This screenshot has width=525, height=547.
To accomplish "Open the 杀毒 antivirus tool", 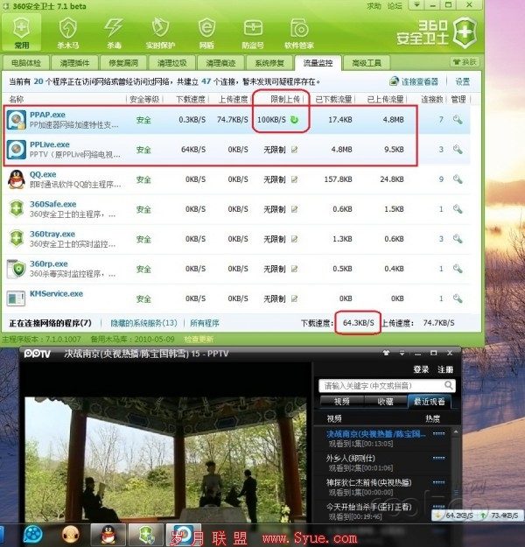I will coord(114,33).
